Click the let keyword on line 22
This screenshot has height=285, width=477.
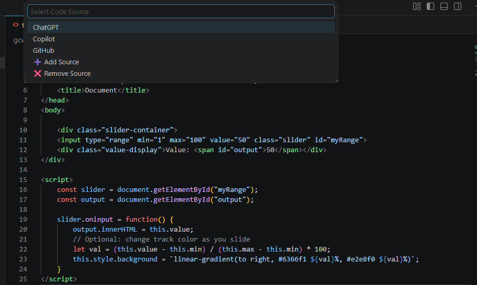pos(79,249)
